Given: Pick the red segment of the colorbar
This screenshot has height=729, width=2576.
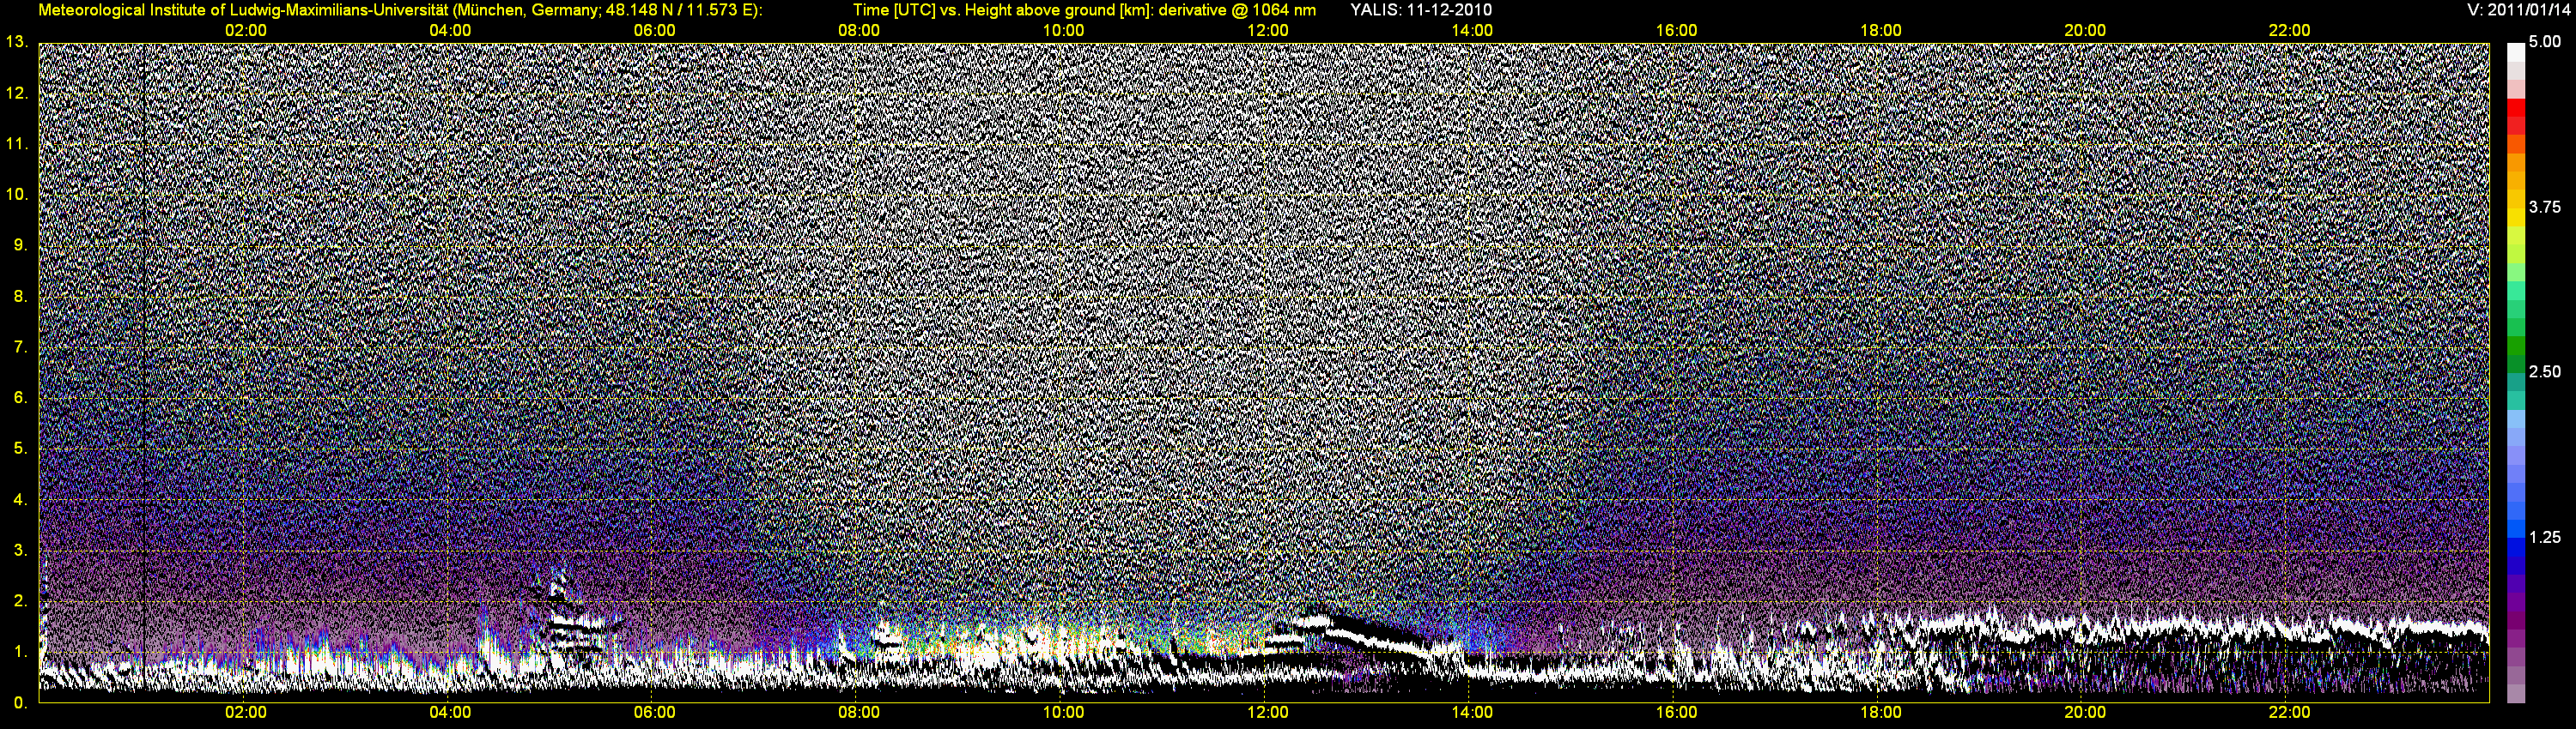Looking at the screenshot, I should click(x=2516, y=109).
